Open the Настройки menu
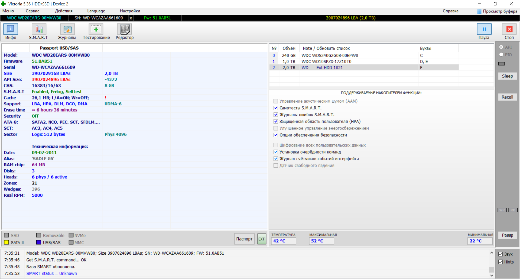Screen dimensions: 520x279 click(x=130, y=11)
